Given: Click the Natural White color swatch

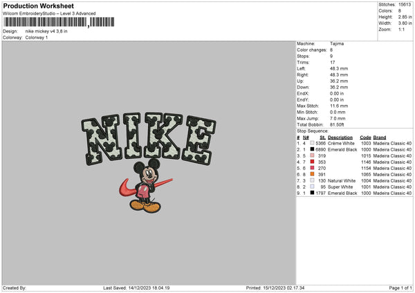Looking at the screenshot, I should click(x=313, y=180).
